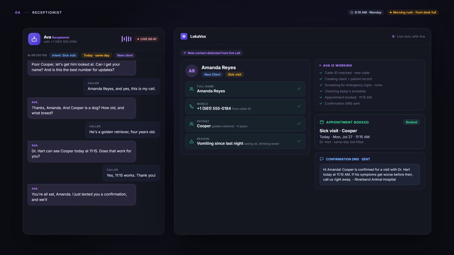Click Ava message 'Poor Cooper, let's get him'
454x255 pixels.
click(x=82, y=67)
